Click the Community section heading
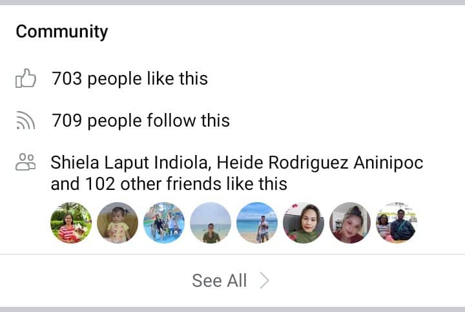The height and width of the screenshot is (312, 465). 62,32
